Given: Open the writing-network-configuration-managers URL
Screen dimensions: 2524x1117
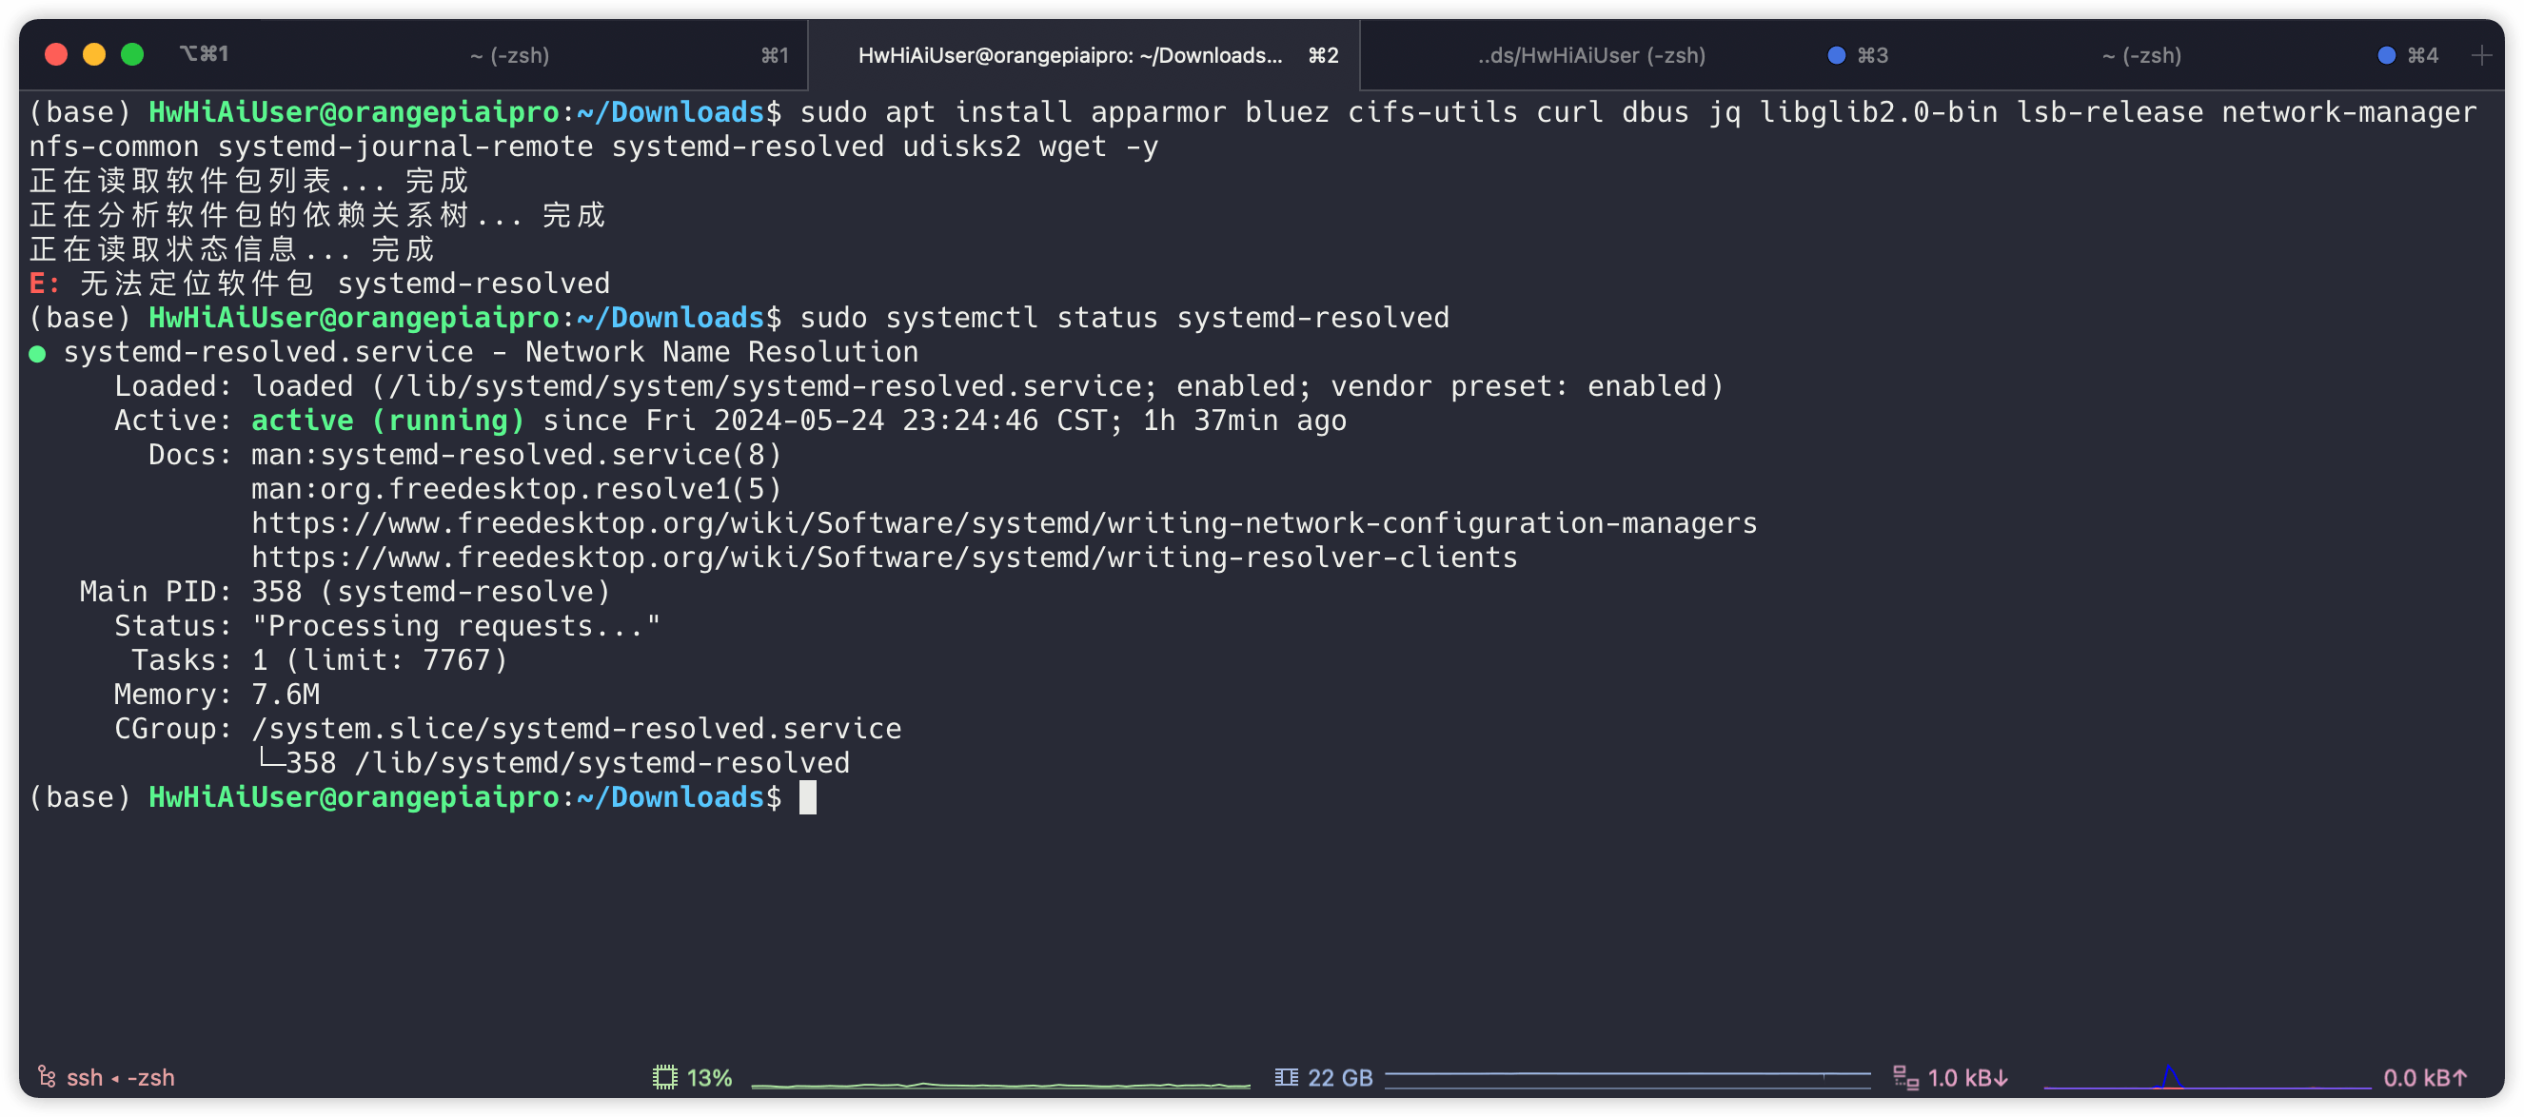Looking at the screenshot, I should [1003, 523].
